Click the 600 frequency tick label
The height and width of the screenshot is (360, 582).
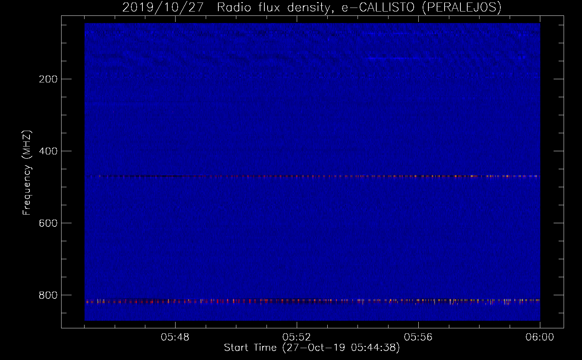pyautogui.click(x=48, y=223)
